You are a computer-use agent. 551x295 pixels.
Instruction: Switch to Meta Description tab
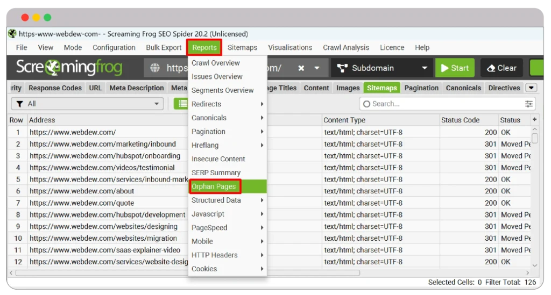(x=136, y=88)
